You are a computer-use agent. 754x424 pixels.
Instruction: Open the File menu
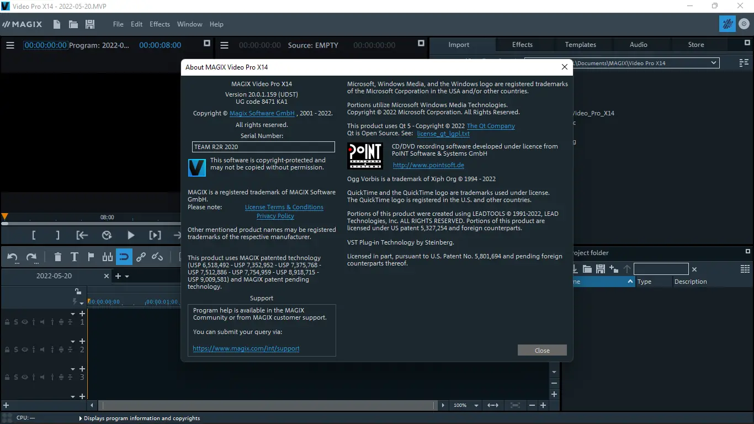pos(118,24)
